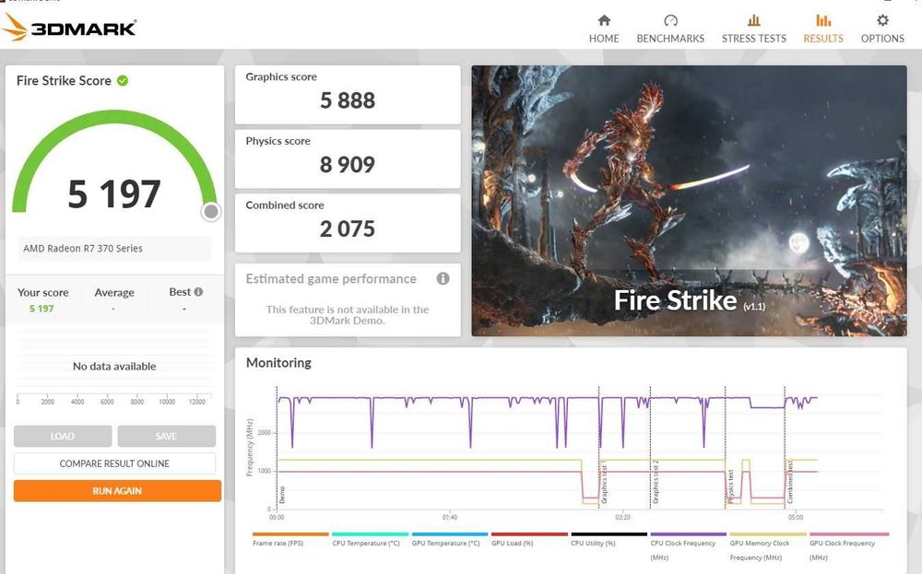Click the green valid-score checkmark icon

pyautogui.click(x=123, y=80)
